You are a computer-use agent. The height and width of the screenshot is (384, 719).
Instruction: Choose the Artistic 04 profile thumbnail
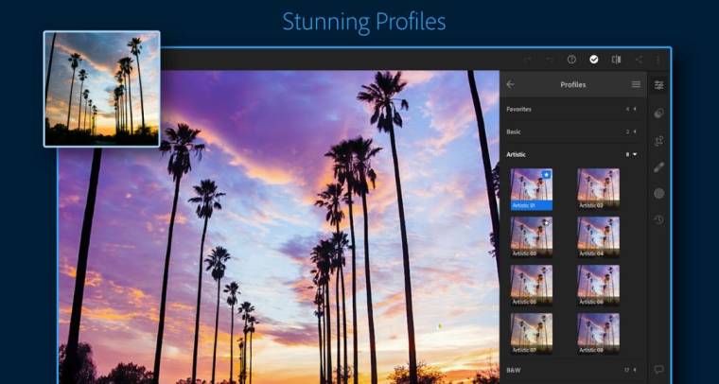598,236
